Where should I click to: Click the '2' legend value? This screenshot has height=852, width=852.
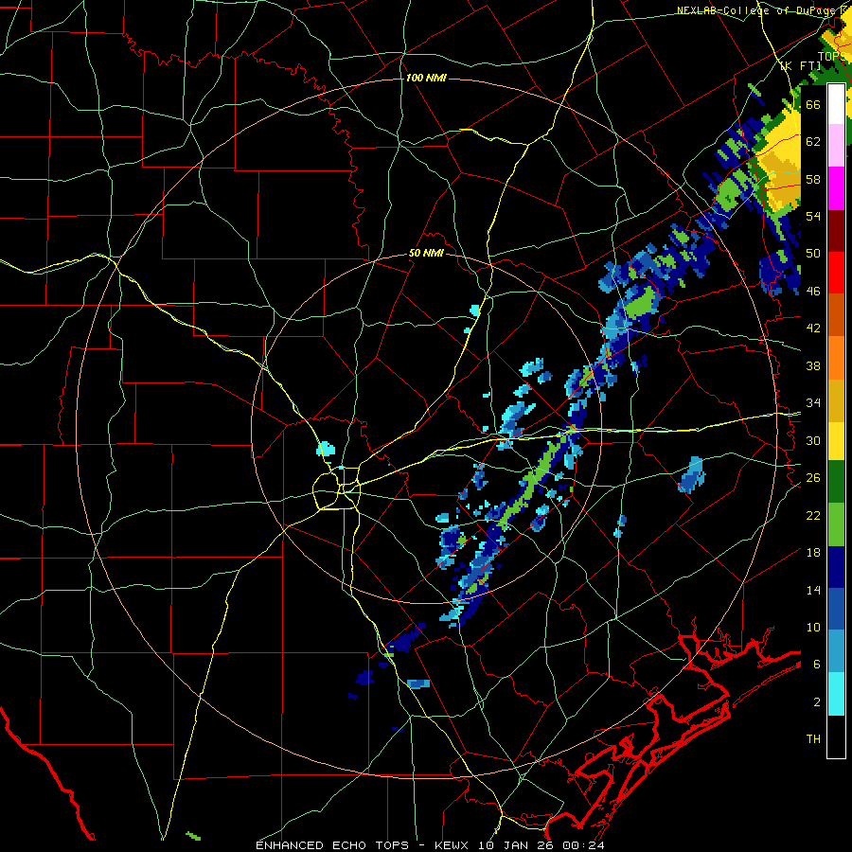(817, 702)
